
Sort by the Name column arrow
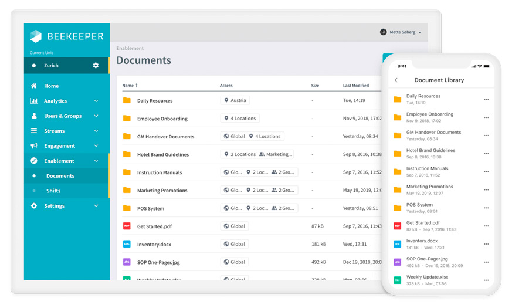[x=137, y=85]
